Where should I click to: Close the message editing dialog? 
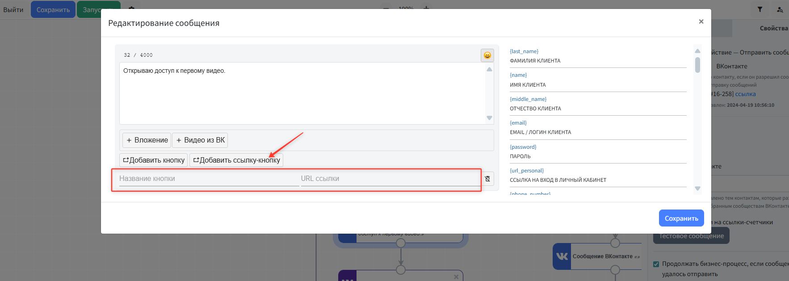(701, 21)
